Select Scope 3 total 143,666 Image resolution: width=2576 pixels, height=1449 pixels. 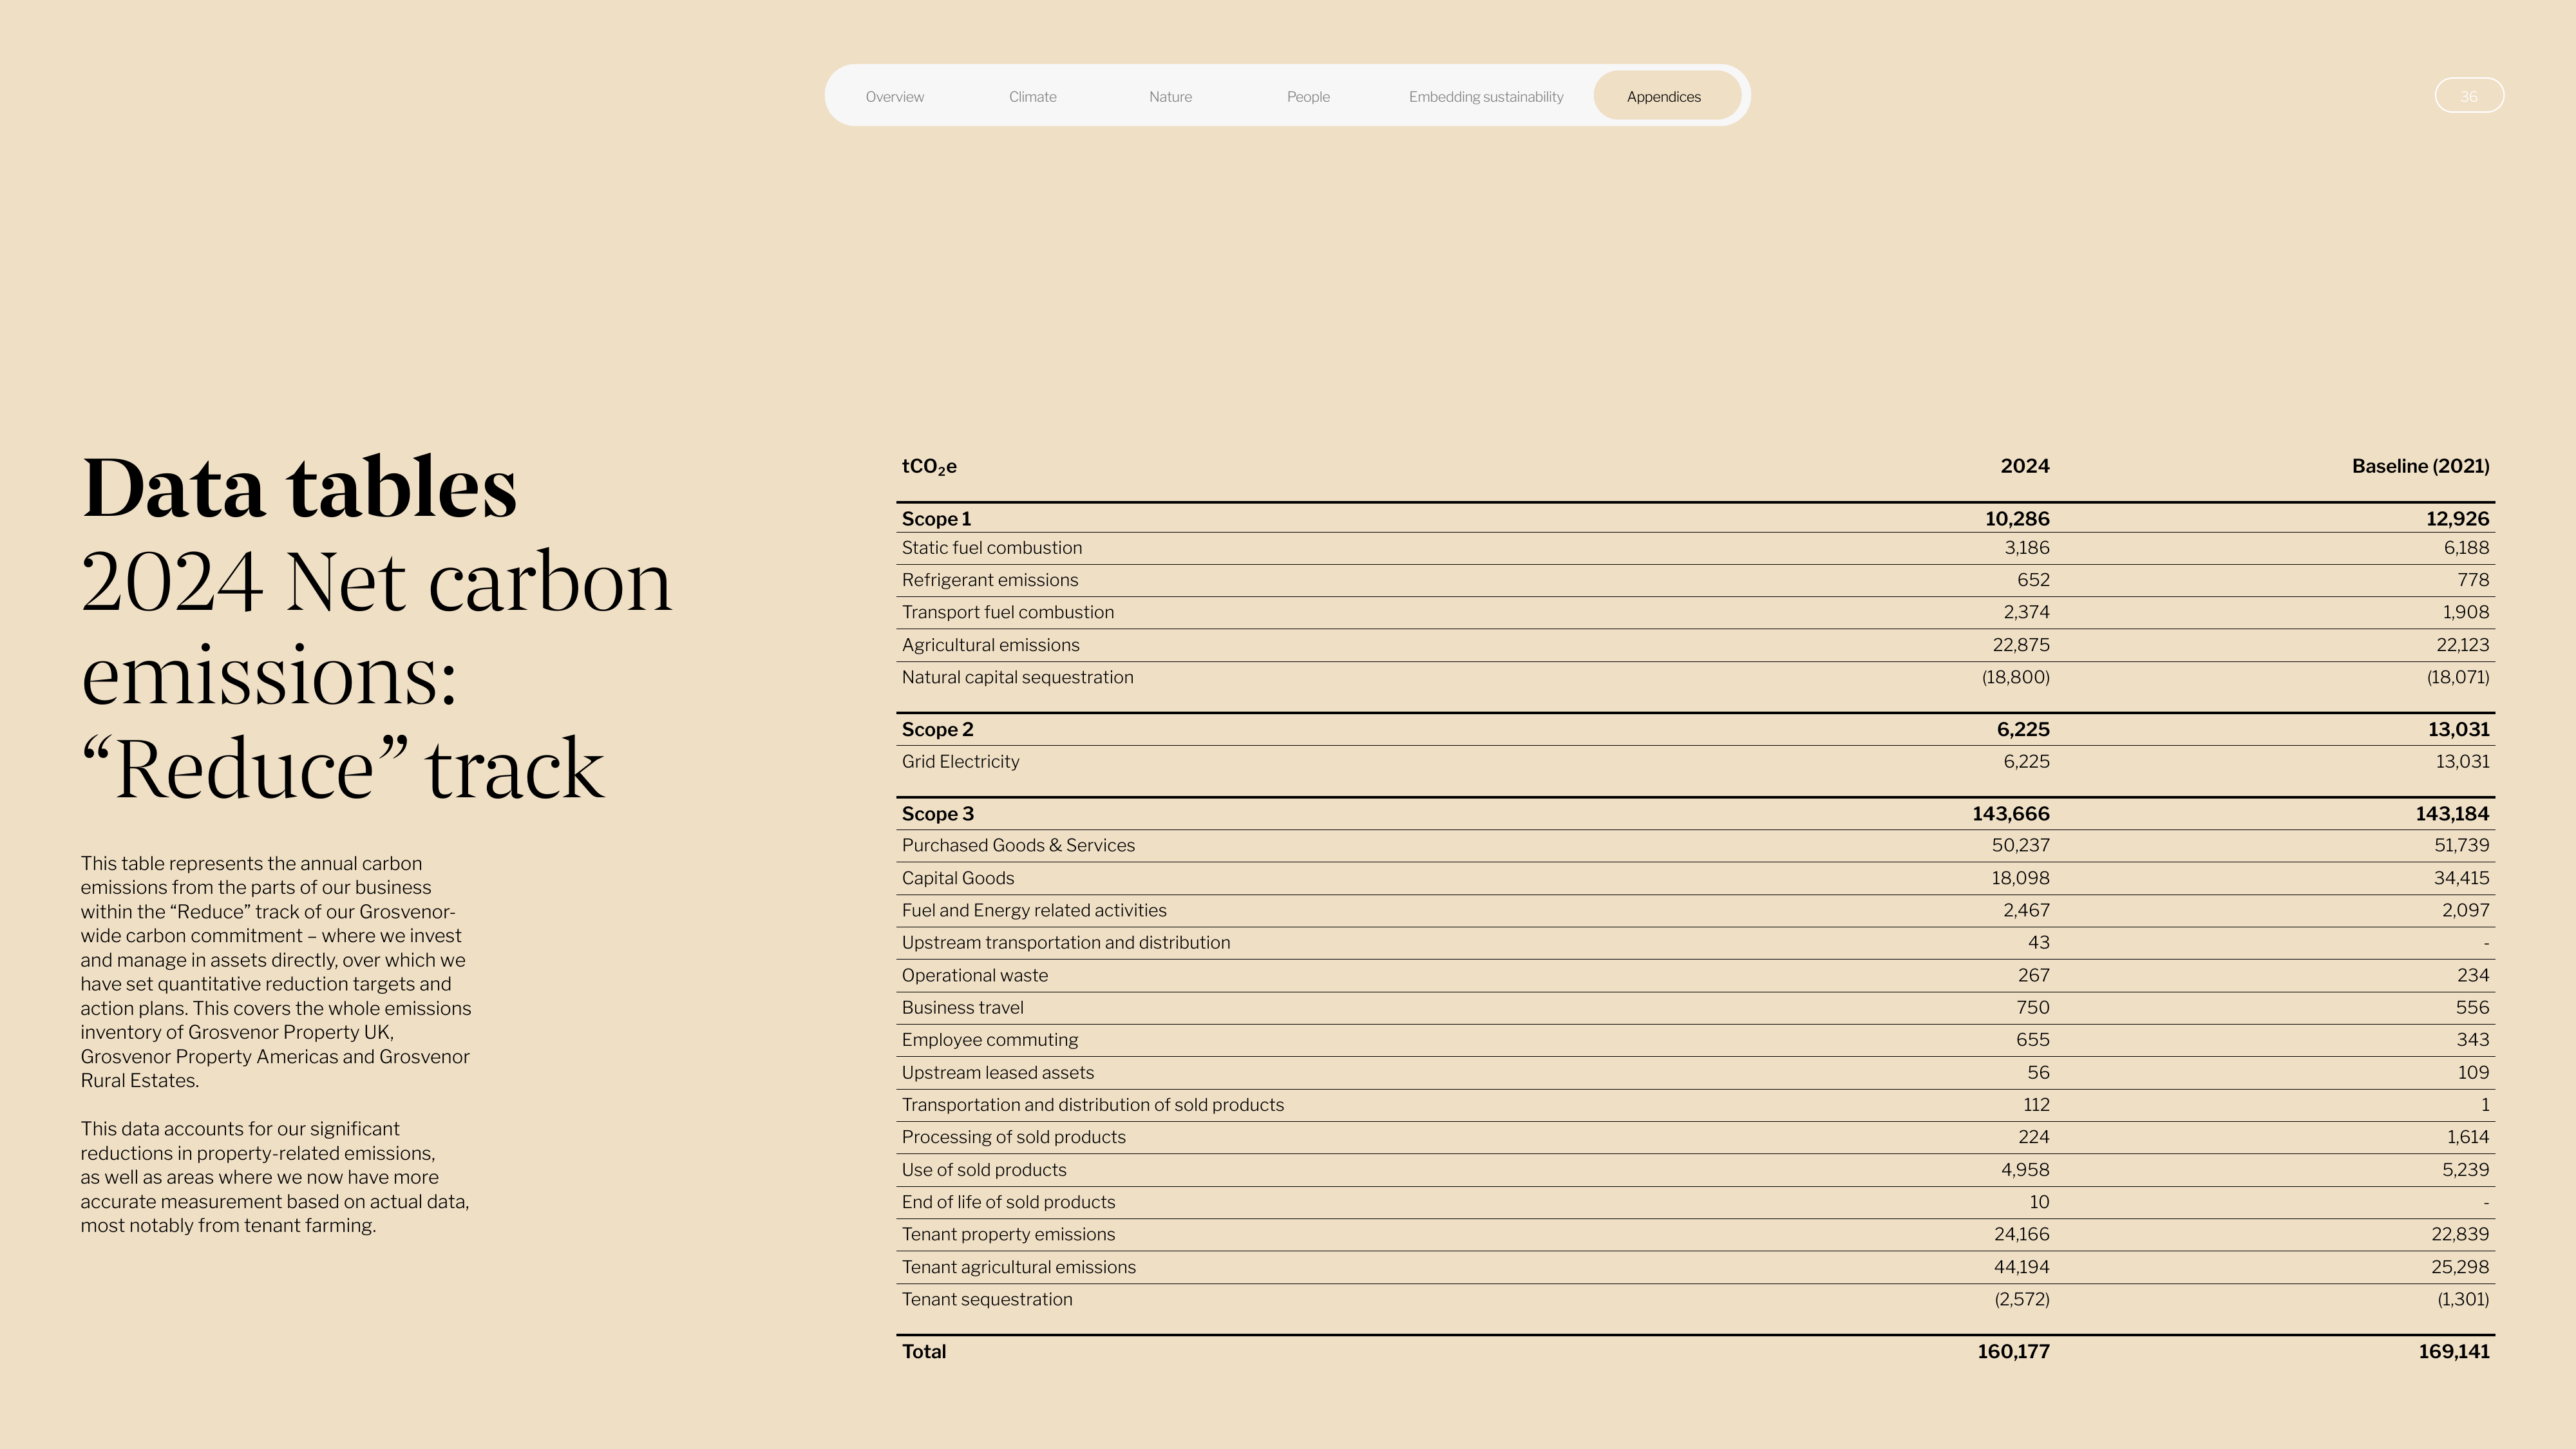pos(2010,814)
